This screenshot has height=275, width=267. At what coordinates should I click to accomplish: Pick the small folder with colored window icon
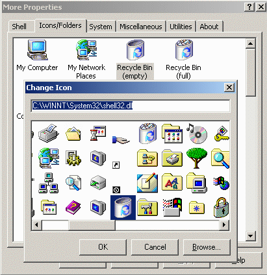[x=49, y=208]
